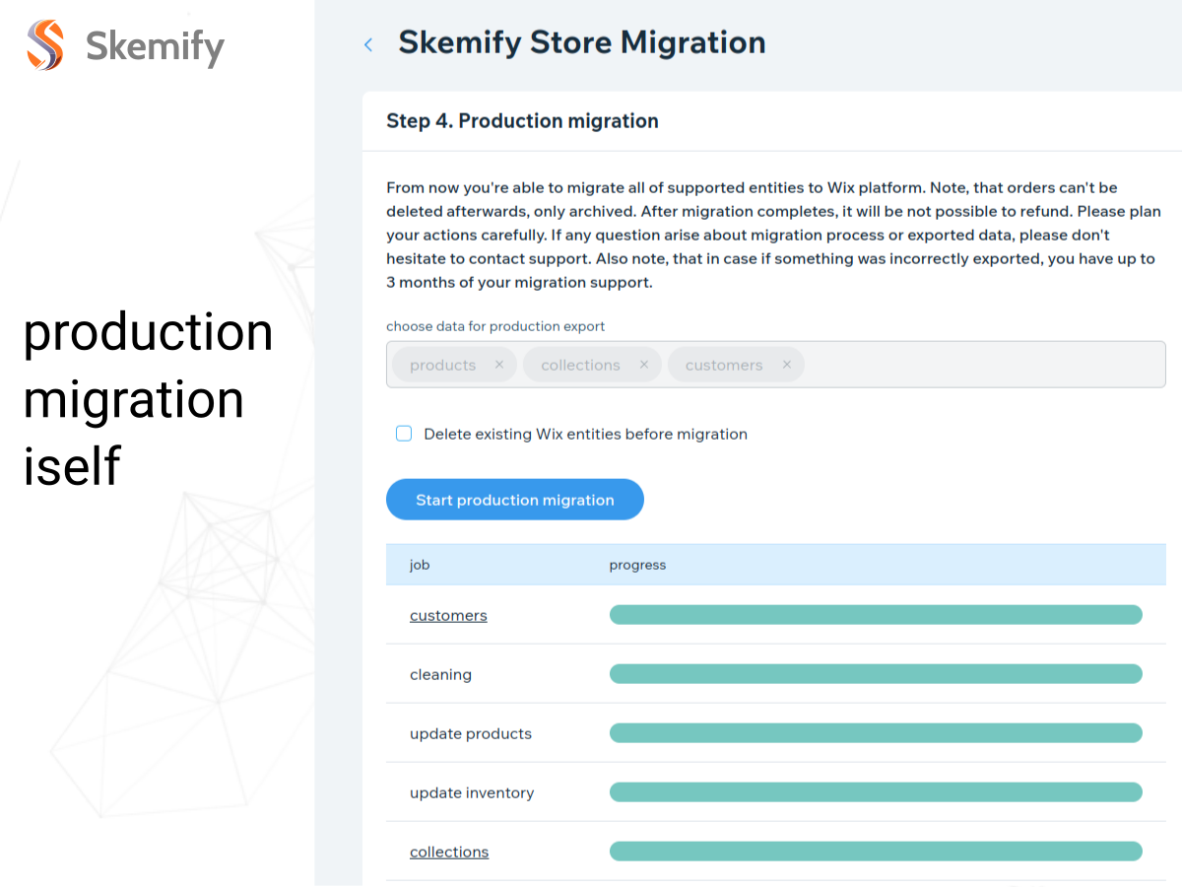
Task: Remove the collections tag
Action: pyautogui.click(x=644, y=365)
